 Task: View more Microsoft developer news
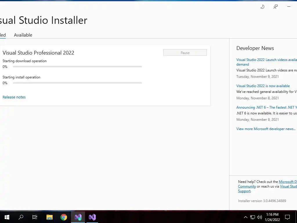[x=266, y=129]
